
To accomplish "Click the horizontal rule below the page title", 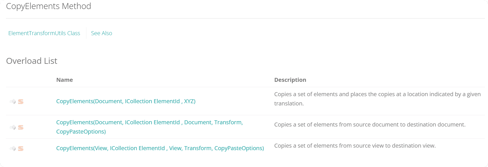I will 245,18.
